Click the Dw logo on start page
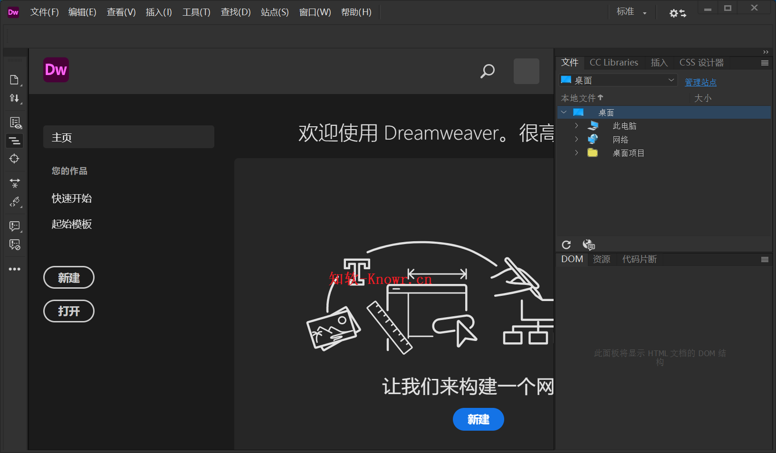Screen dimensions: 776x453 point(56,70)
